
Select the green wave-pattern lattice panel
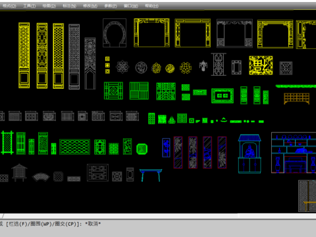click(74, 147)
